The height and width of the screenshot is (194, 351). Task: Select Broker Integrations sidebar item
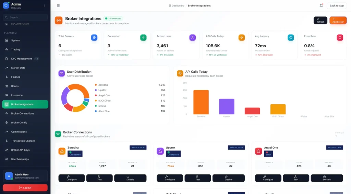pyautogui.click(x=25, y=104)
